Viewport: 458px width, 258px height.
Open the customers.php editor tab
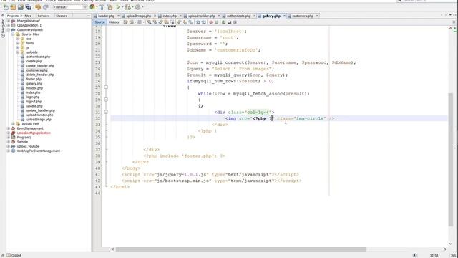(302, 16)
